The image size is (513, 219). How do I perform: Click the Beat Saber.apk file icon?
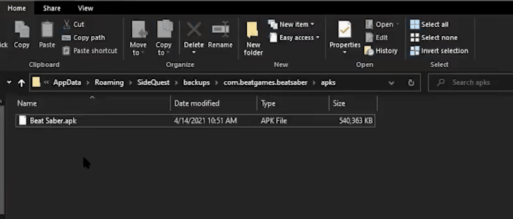[x=22, y=121]
